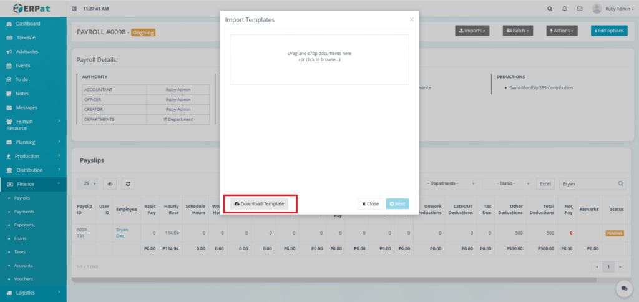Open the chat bubble icon at bottom right
Image resolution: width=639 pixels, height=302 pixels.
pos(624,288)
